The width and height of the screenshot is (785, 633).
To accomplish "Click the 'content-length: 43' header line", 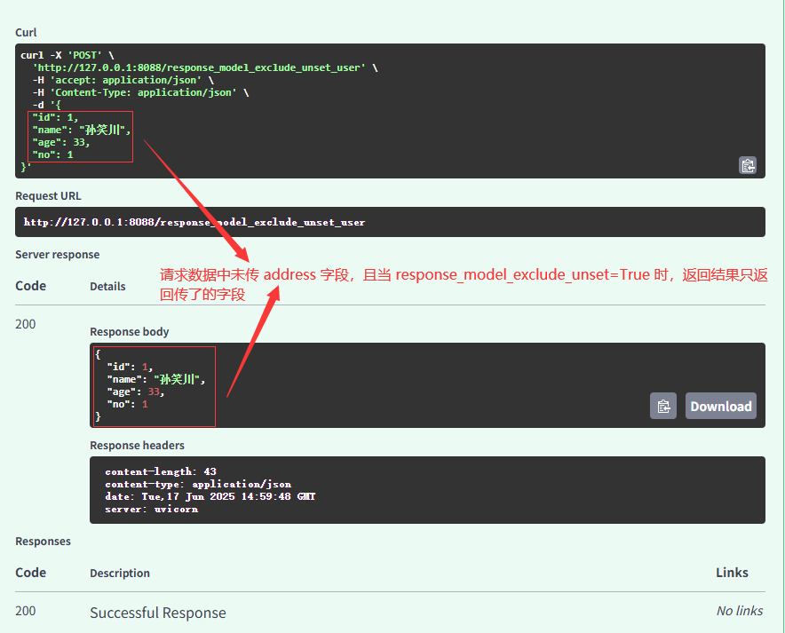I will click(x=161, y=471).
